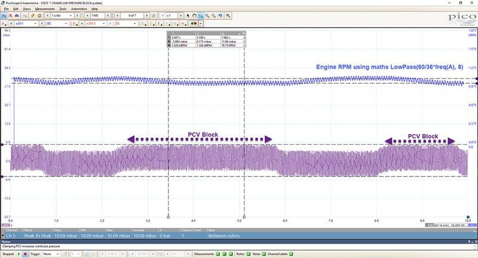Open Channel E options button
This screenshot has height=258, width=478.
tap(159, 23)
